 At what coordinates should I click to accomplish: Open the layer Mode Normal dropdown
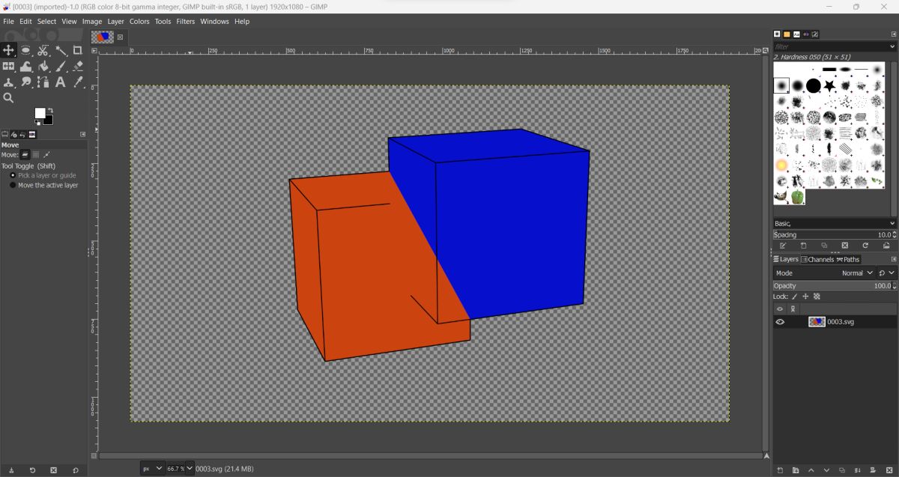(858, 273)
